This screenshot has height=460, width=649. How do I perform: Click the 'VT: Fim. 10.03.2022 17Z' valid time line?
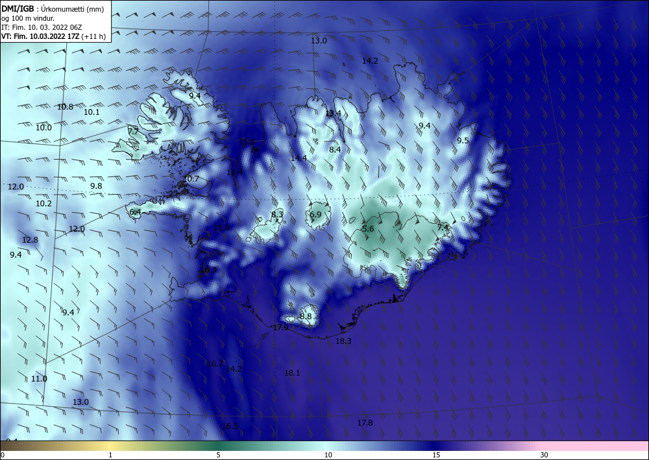pyautogui.click(x=40, y=36)
